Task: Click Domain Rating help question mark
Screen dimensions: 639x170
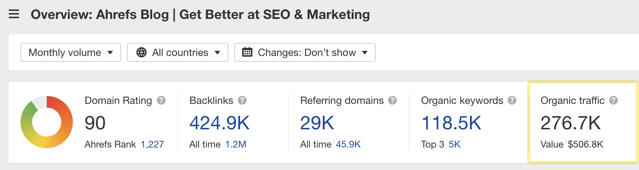Action: coord(161,100)
